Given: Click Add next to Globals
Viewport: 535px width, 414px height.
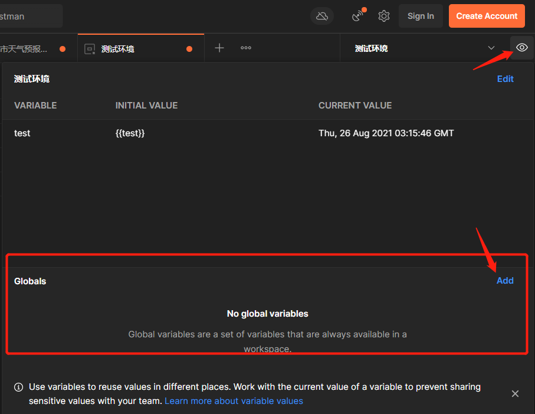Looking at the screenshot, I should (505, 281).
